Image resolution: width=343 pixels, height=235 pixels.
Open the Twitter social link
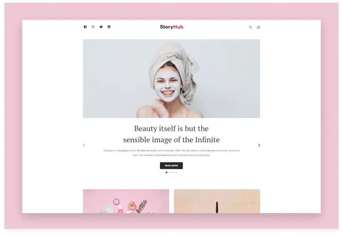101,27
